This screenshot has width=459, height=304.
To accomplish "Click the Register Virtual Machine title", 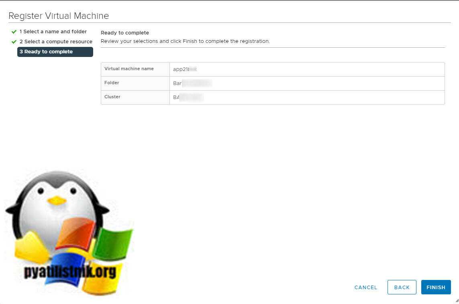I will [59, 16].
